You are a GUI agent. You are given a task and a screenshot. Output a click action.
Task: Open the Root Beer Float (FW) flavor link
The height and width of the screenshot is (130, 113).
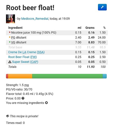coord(22,57)
